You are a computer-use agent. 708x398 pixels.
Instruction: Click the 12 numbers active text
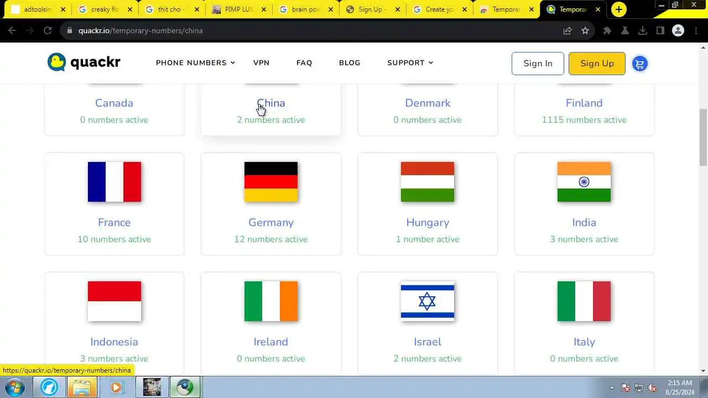pos(271,239)
